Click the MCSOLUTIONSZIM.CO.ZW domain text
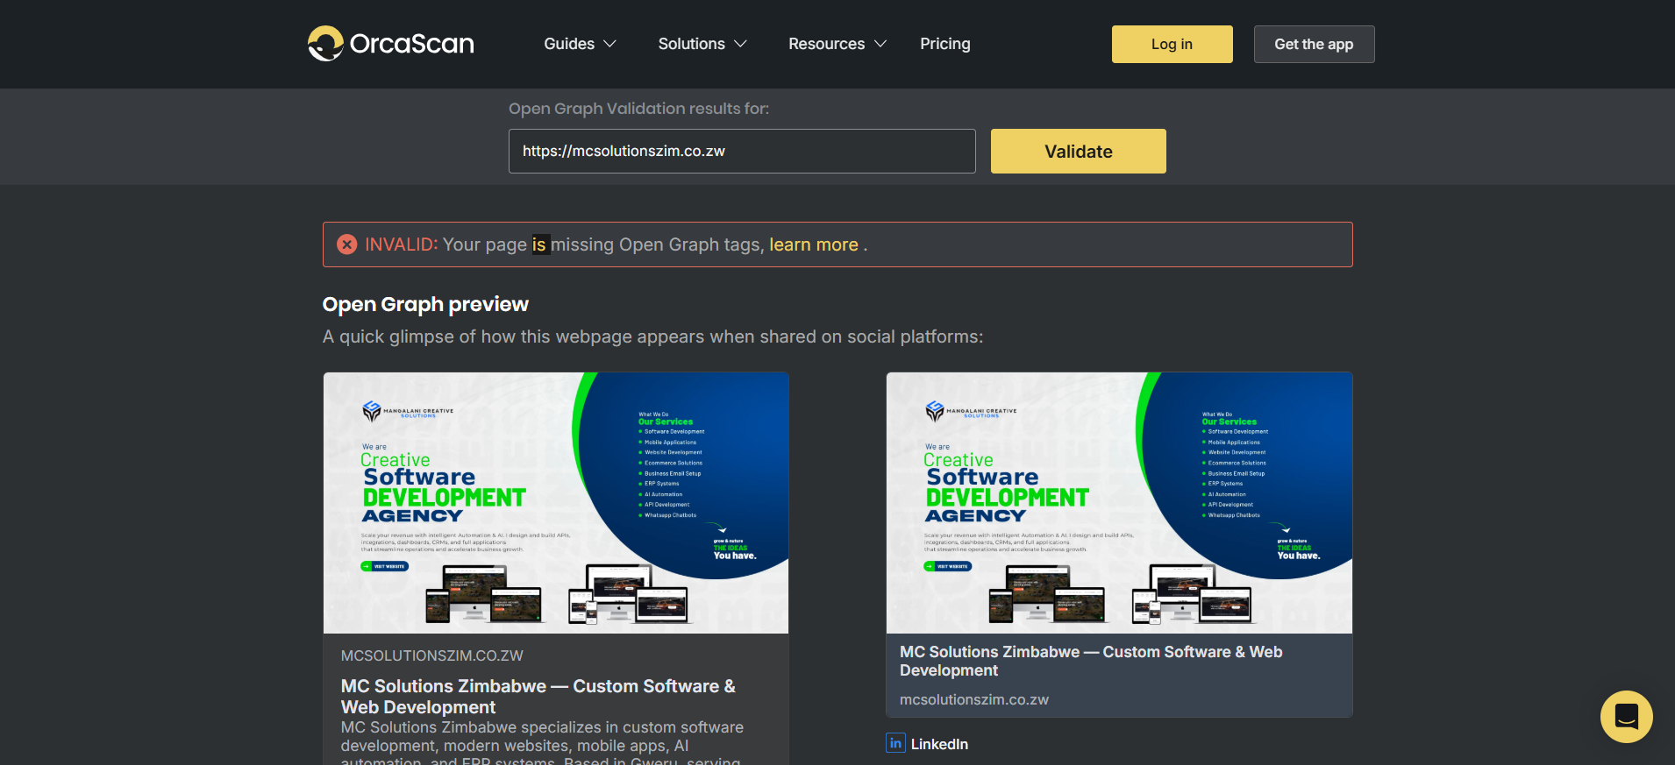This screenshot has width=1675, height=765. [x=431, y=655]
